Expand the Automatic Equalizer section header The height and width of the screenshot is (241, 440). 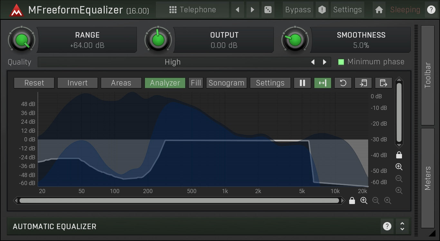[209, 226]
